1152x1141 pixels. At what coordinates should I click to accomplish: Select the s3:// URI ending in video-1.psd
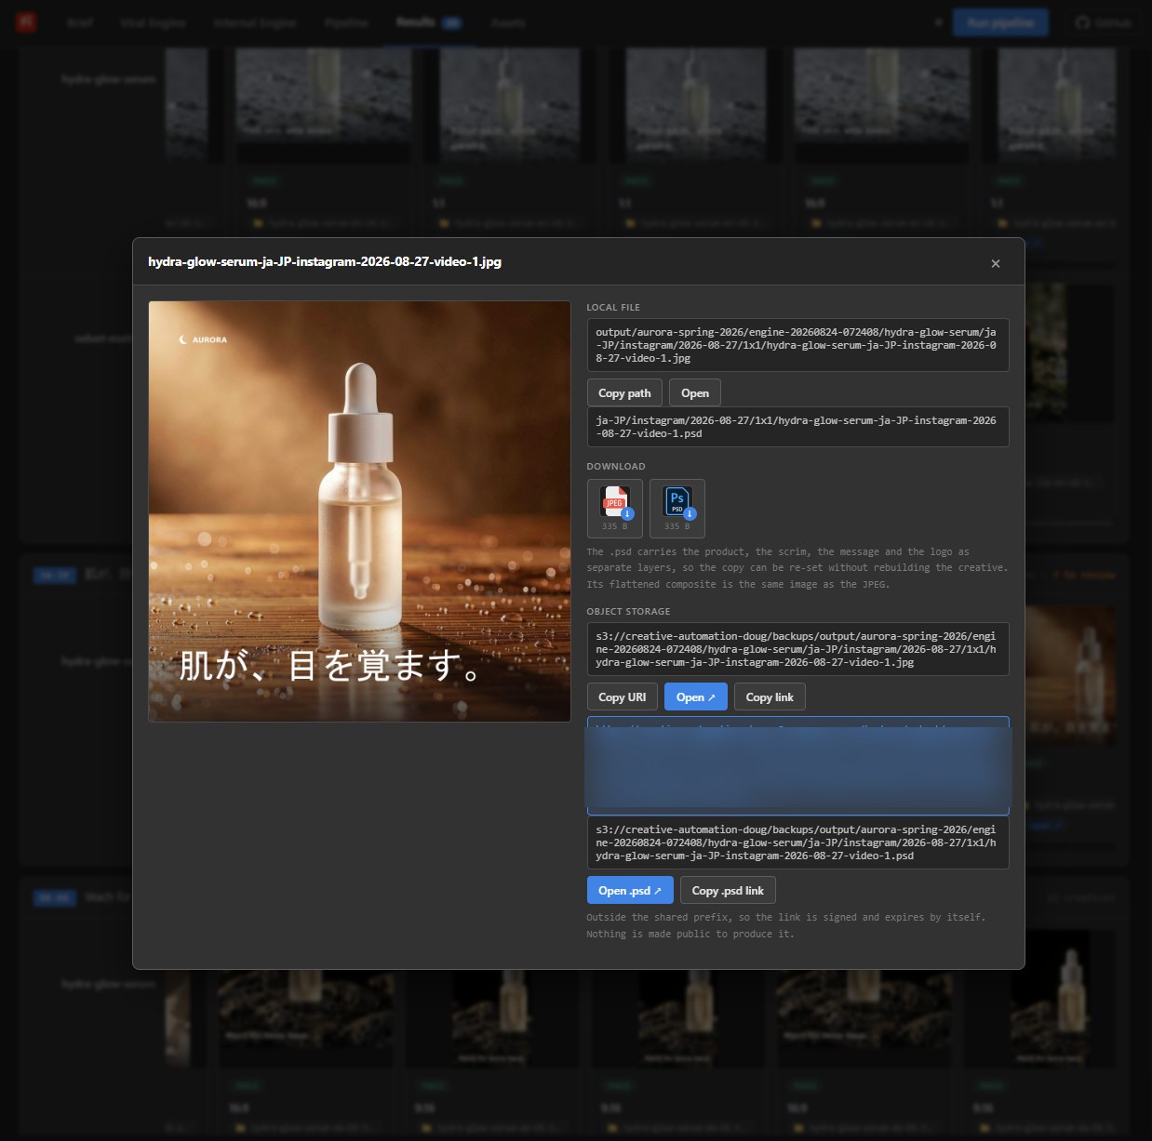tap(797, 842)
